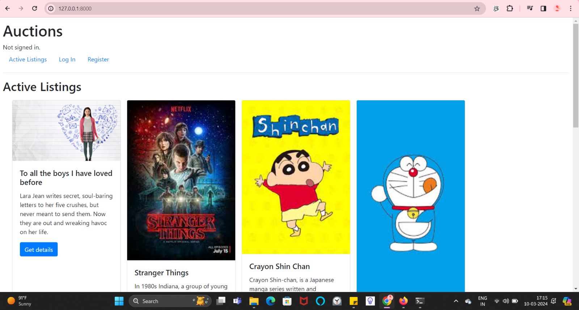Open Task View on the taskbar
This screenshot has width=579, height=310.
coord(221,301)
